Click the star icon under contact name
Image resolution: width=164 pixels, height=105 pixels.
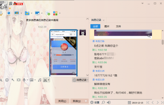click(10, 8)
